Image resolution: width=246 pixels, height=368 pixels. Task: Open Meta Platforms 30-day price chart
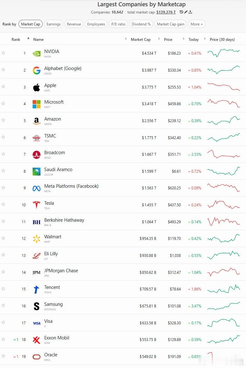(224, 187)
